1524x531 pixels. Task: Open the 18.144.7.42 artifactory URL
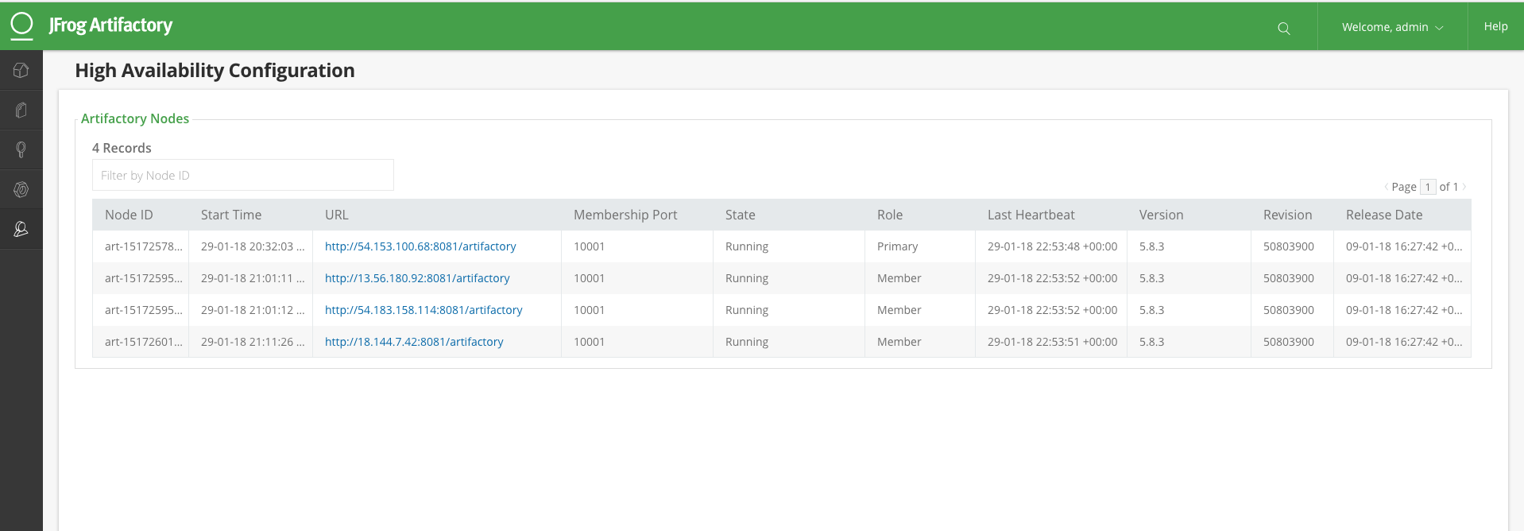414,342
